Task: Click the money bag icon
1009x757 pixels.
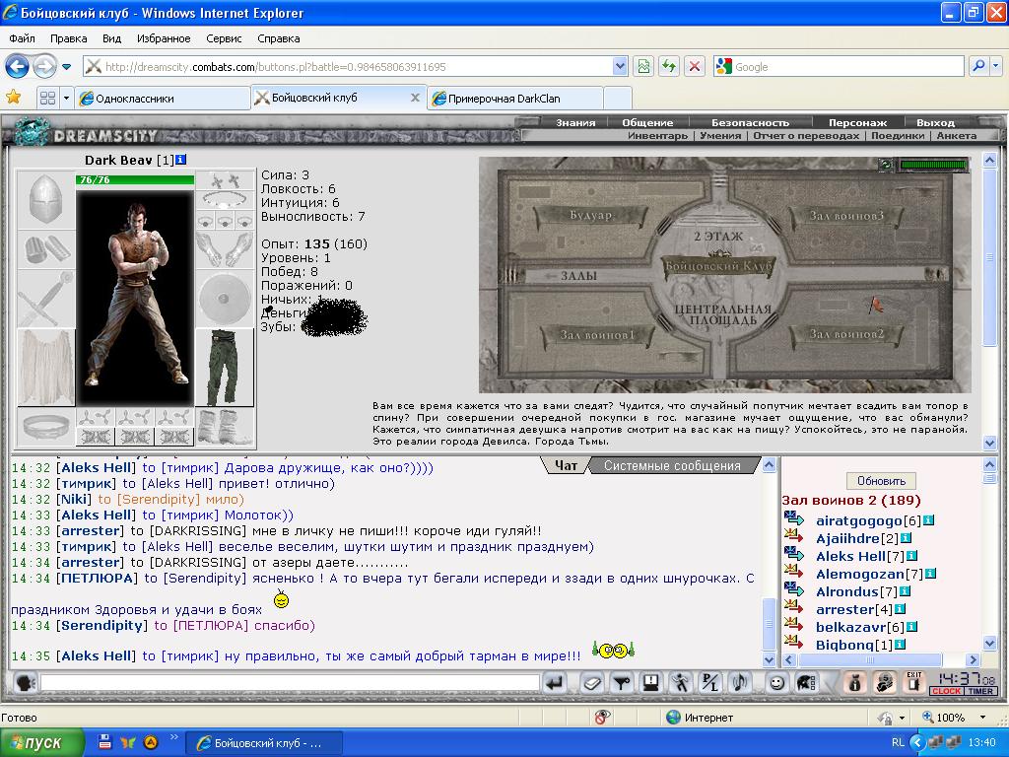Action: (x=854, y=682)
